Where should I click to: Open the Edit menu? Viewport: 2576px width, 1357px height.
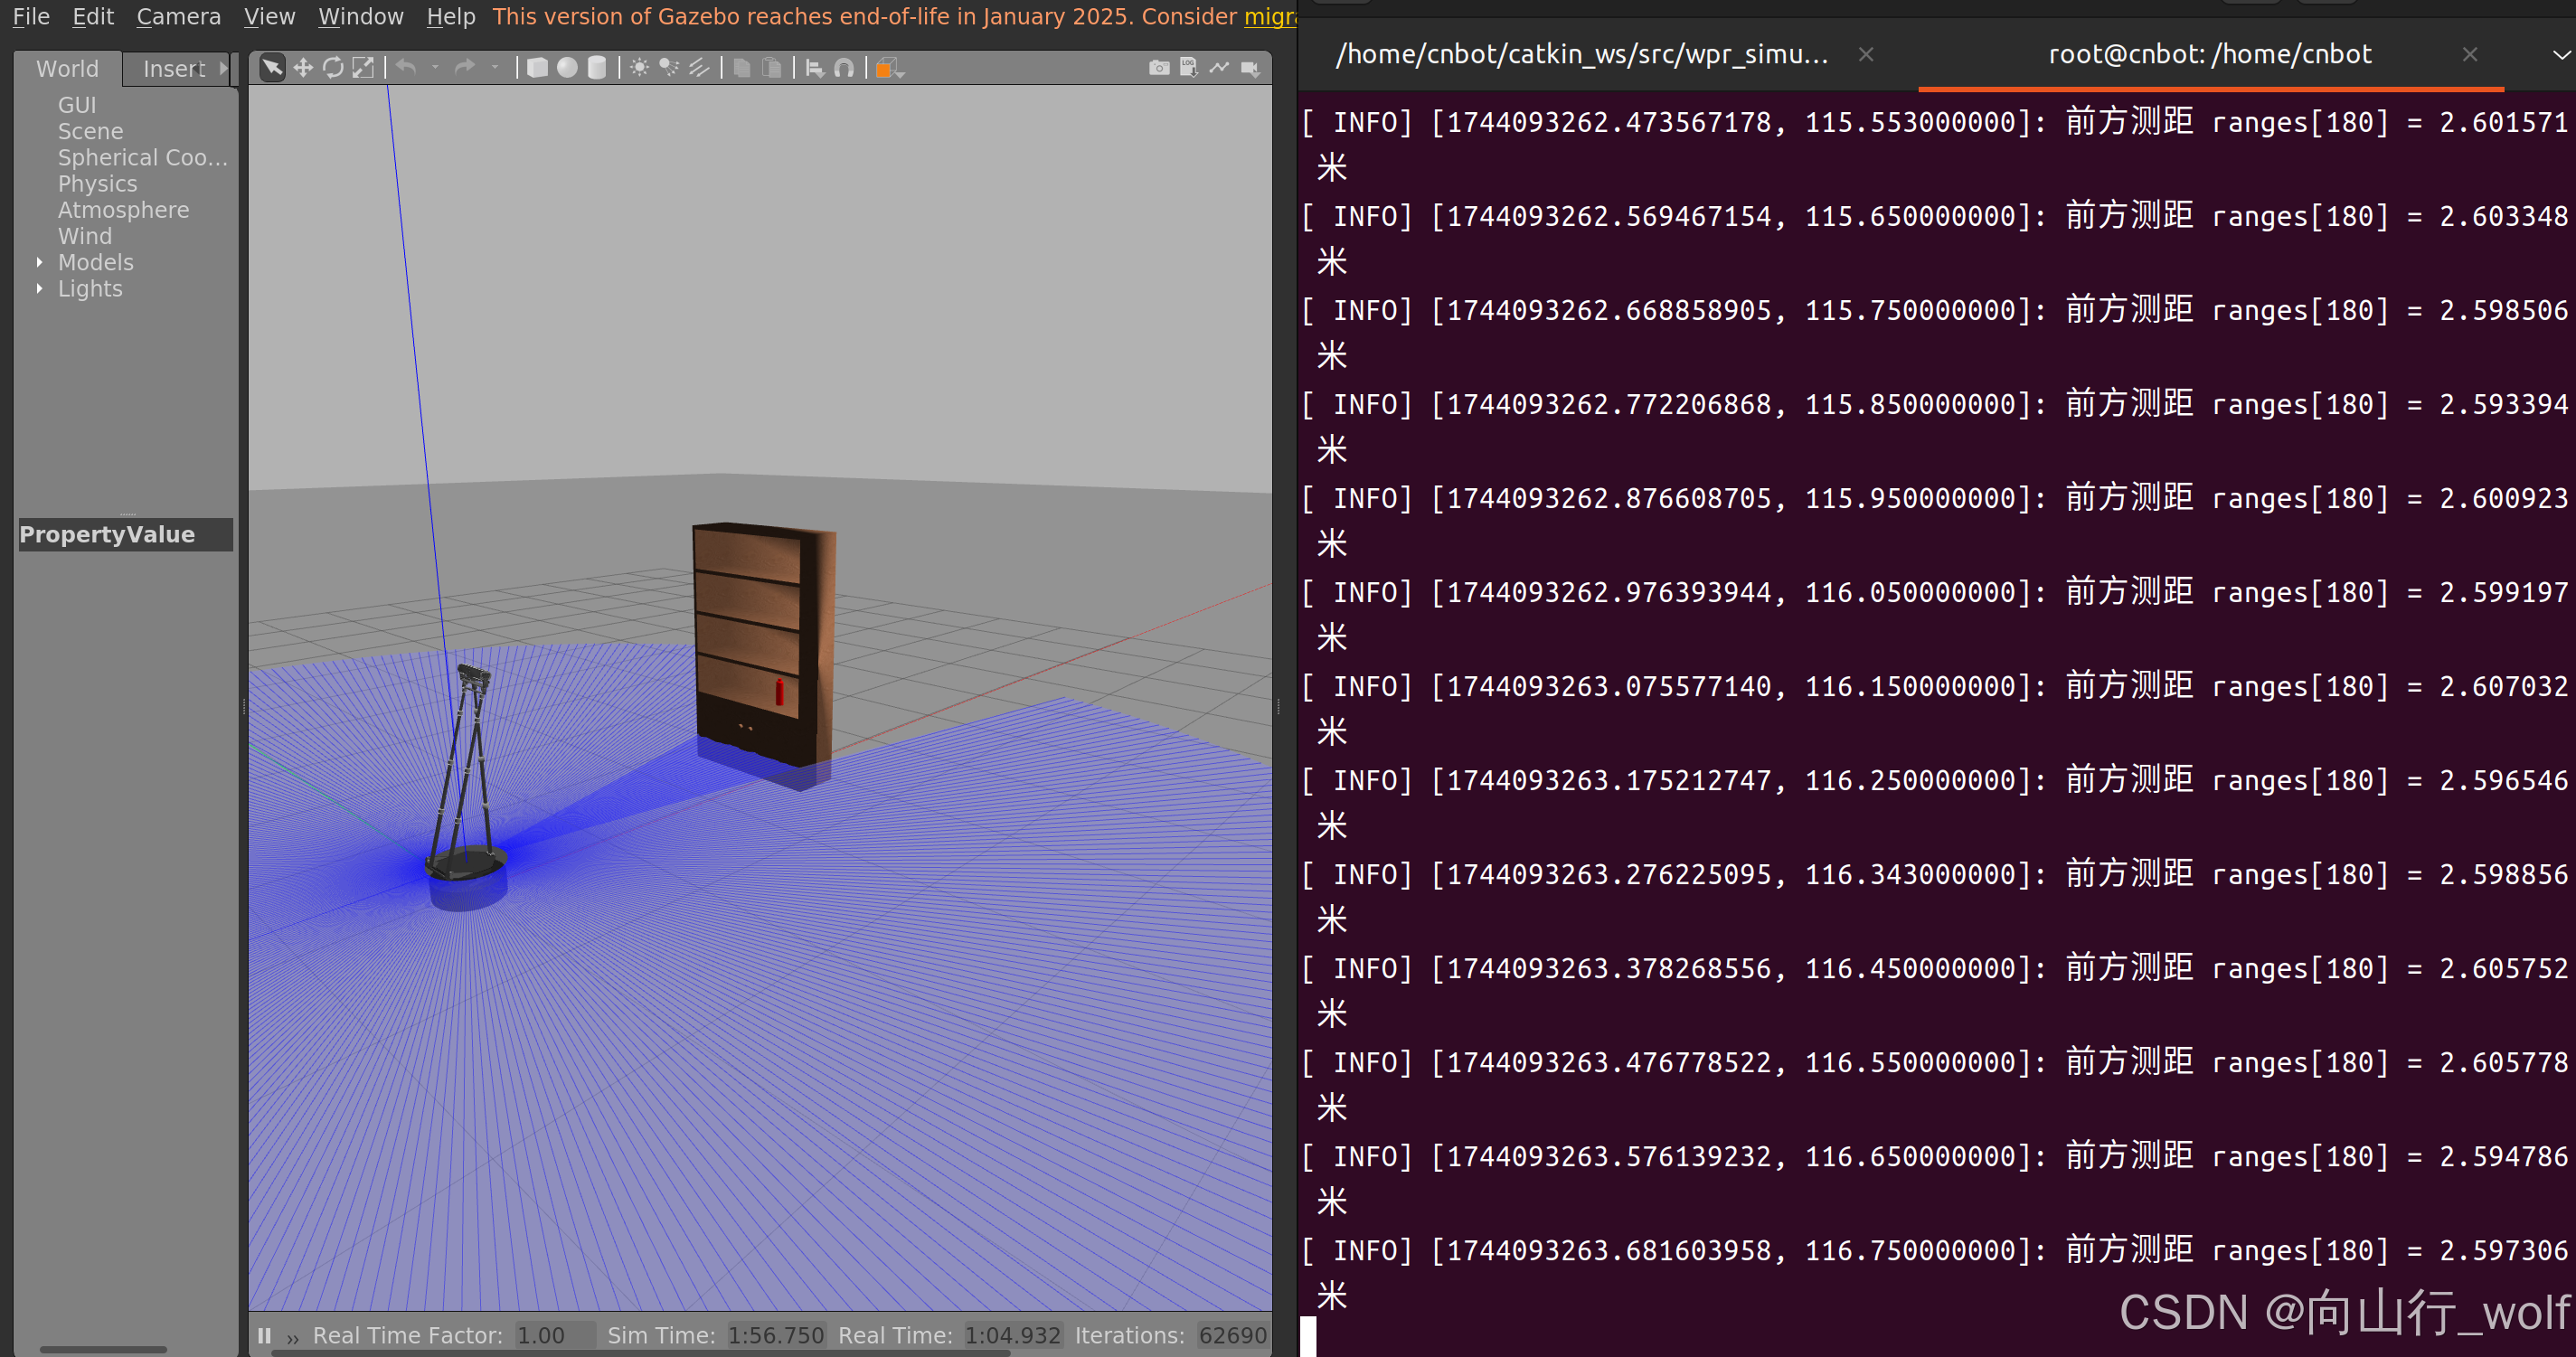pyautogui.click(x=93, y=16)
